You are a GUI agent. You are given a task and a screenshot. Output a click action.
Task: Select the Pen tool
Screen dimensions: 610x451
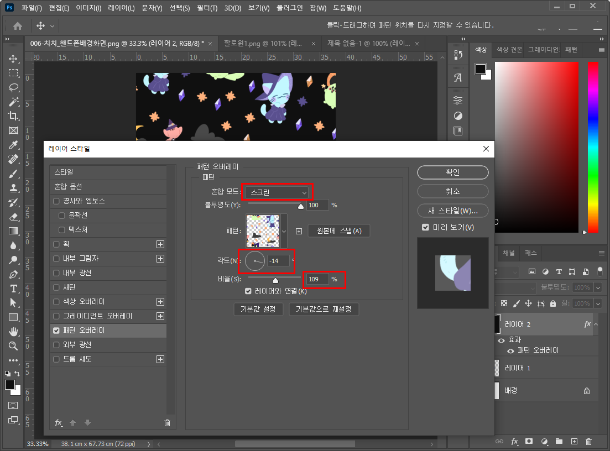coord(13,275)
